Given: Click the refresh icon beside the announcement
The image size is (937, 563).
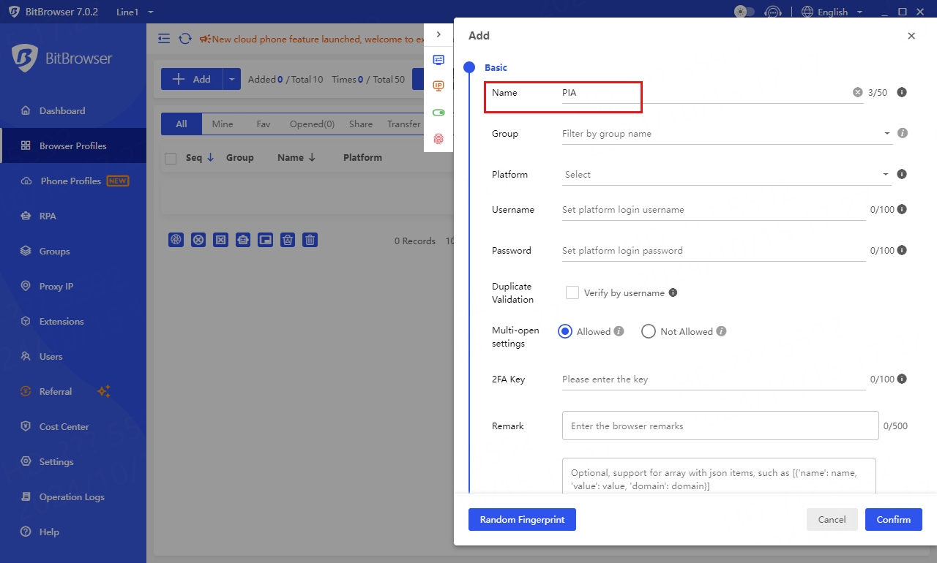Looking at the screenshot, I should (x=185, y=39).
